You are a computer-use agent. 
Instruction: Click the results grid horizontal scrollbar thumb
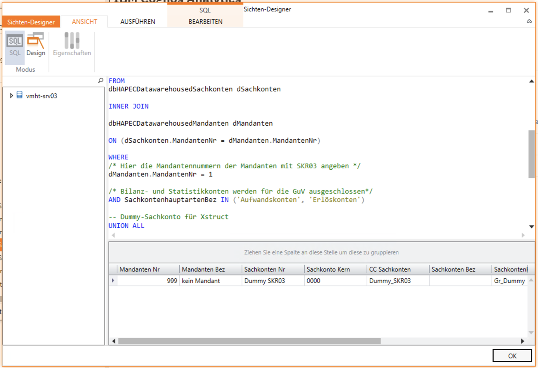[249, 341]
